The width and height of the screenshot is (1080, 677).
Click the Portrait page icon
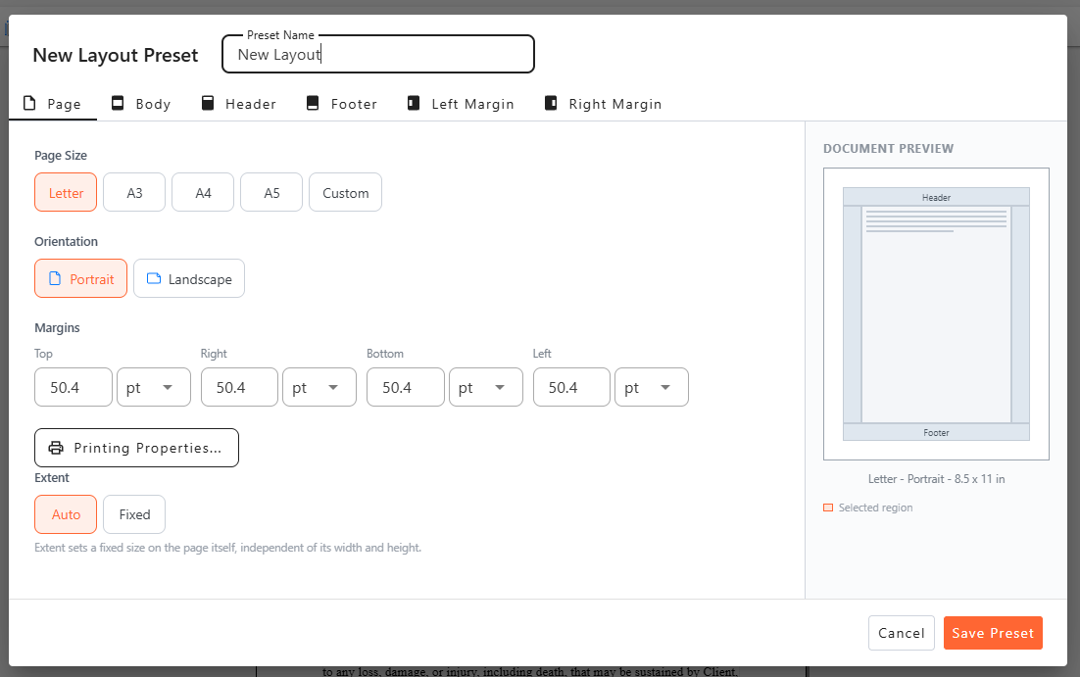tap(55, 278)
